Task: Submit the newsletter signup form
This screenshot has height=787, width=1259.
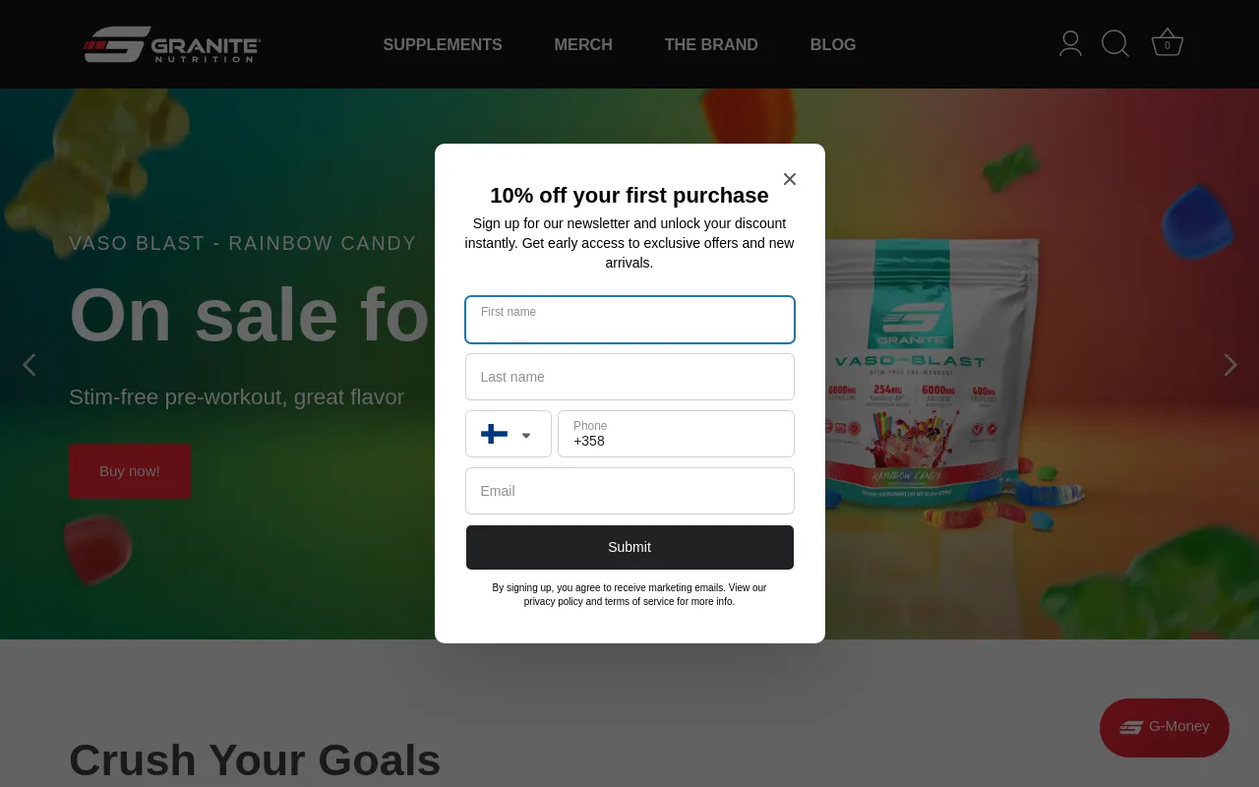Action: (x=629, y=547)
